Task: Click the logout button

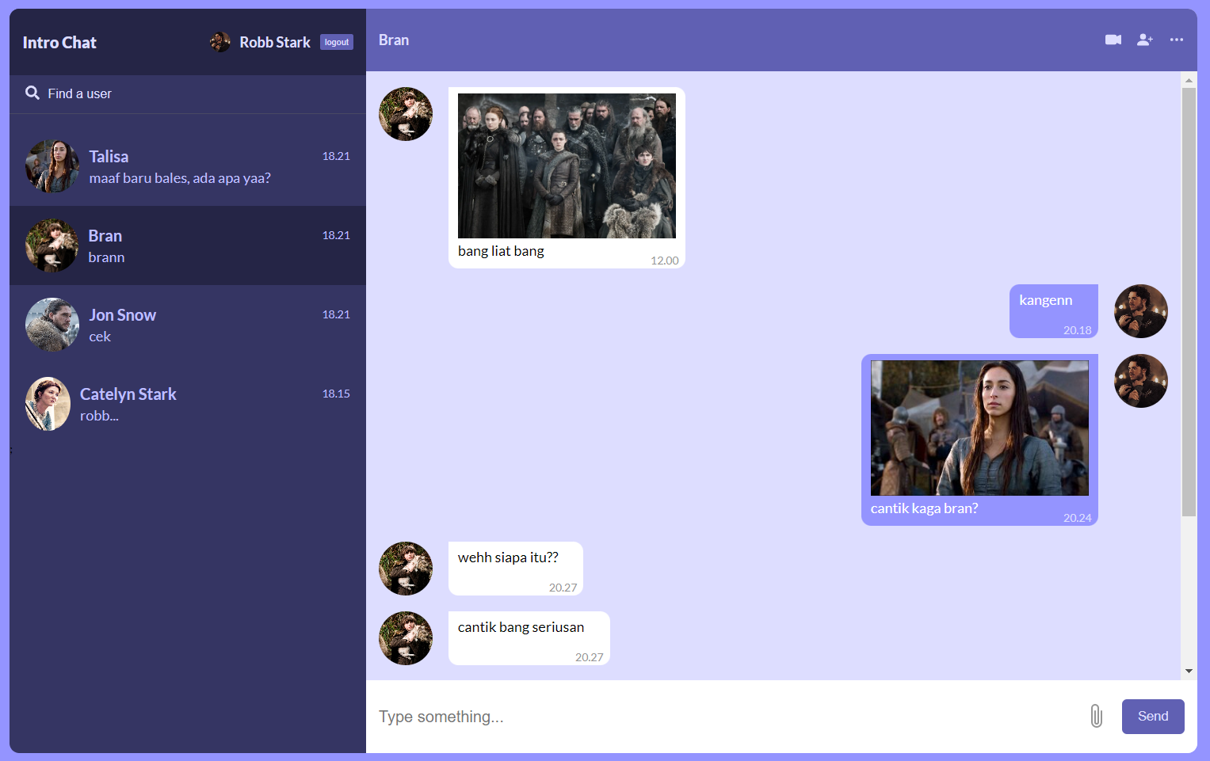Action: point(336,43)
